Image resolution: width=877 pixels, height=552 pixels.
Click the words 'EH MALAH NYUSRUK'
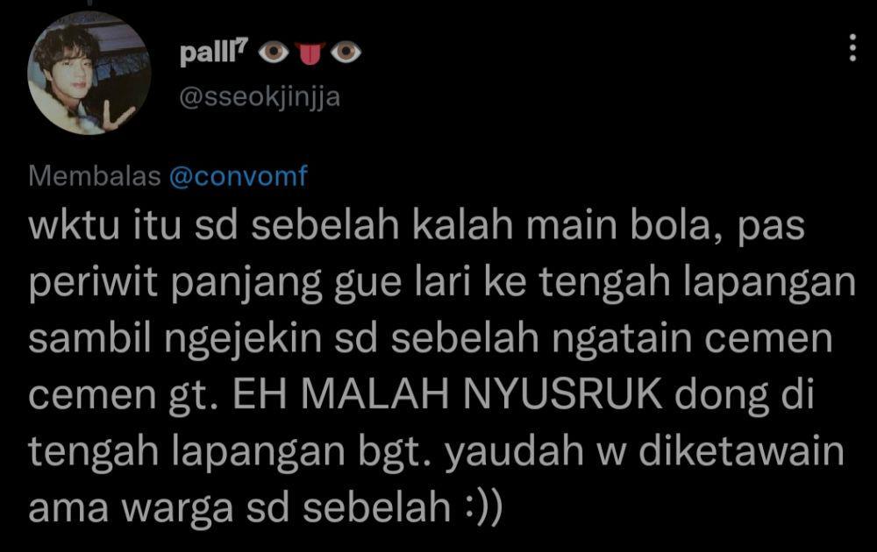coord(447,394)
